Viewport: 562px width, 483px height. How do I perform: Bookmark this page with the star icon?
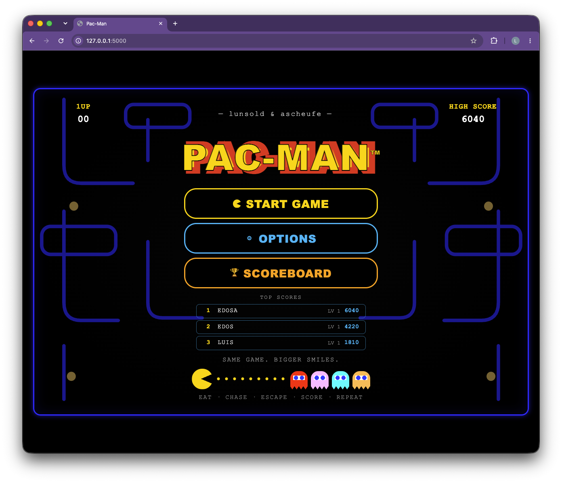click(474, 41)
